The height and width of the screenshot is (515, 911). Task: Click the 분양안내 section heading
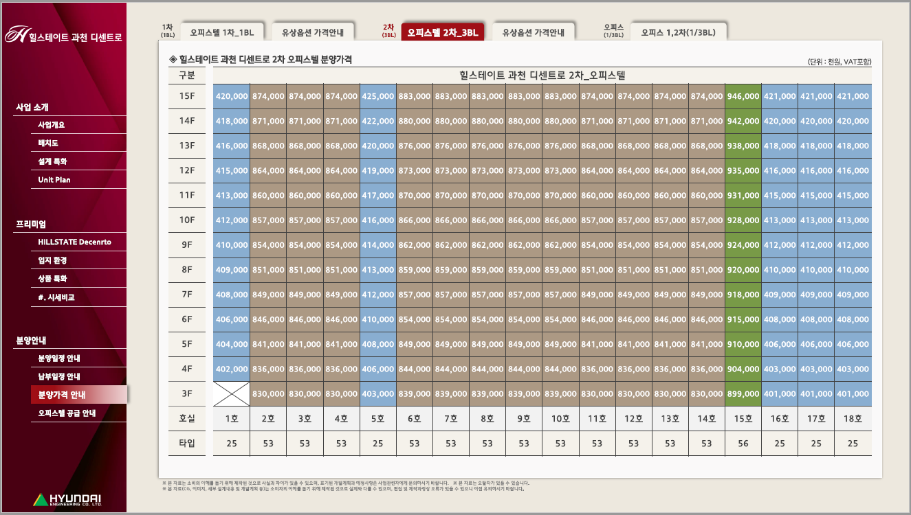point(31,341)
